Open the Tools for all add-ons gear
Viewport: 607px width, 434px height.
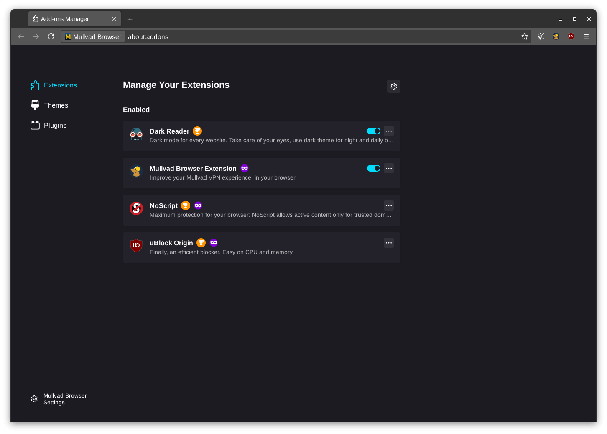(x=393, y=86)
